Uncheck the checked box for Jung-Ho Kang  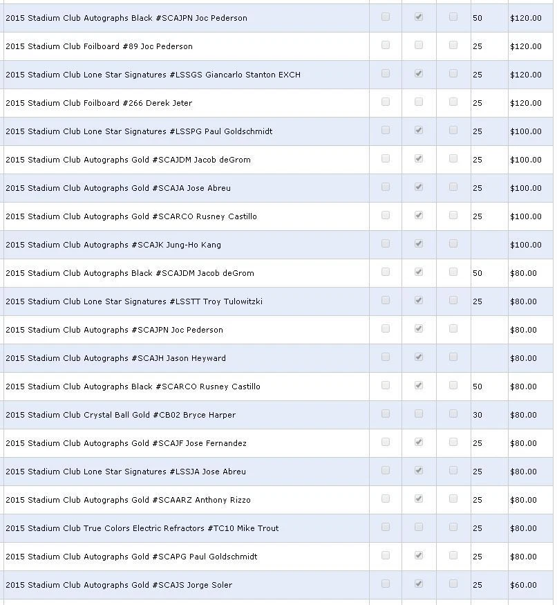[419, 243]
